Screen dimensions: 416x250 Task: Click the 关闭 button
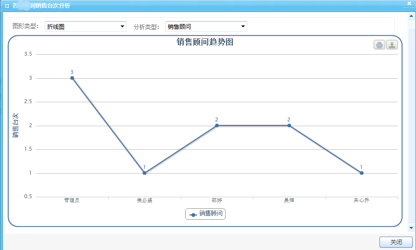396,242
